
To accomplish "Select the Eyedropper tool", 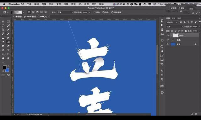I will (8, 30).
